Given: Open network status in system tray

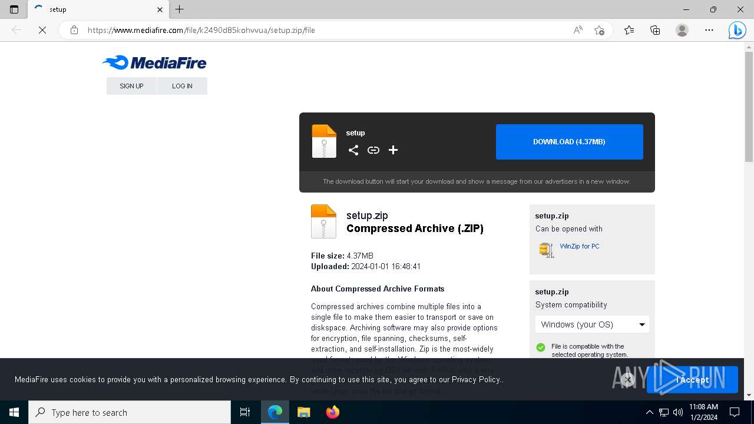Looking at the screenshot, I should [664, 412].
